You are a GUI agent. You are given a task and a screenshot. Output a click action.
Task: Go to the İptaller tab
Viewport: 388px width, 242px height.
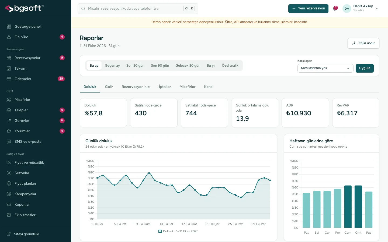(x=165, y=87)
